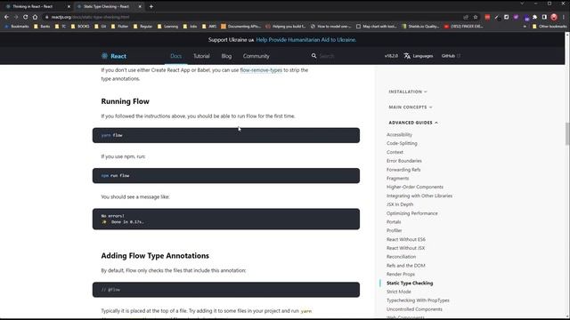Image resolution: width=570 pixels, height=320 pixels.
Task: Open the Accessibility guide
Action: [399, 134]
